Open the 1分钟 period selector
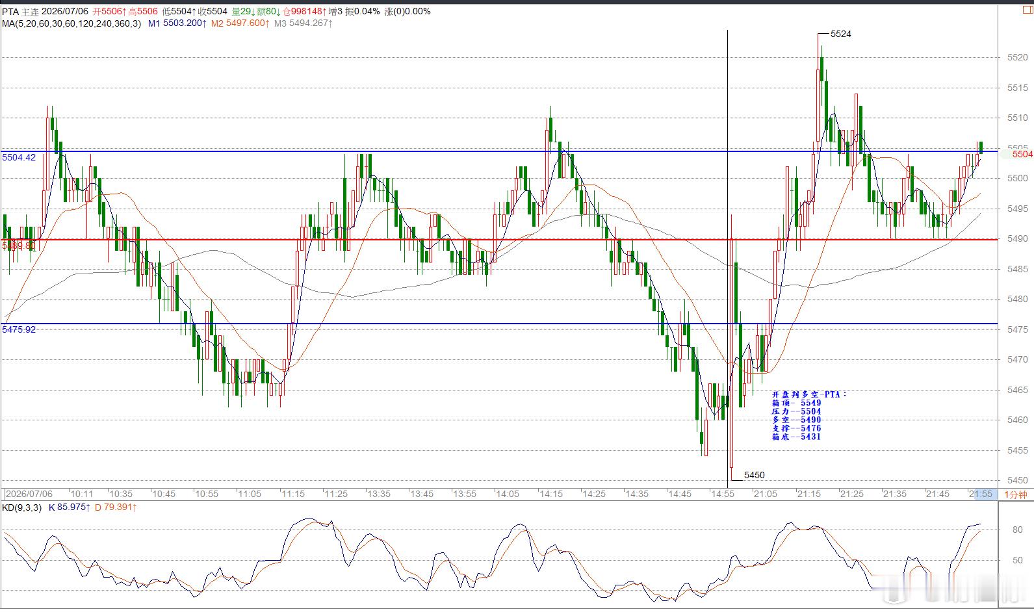The image size is (1034, 614). click(x=1015, y=494)
